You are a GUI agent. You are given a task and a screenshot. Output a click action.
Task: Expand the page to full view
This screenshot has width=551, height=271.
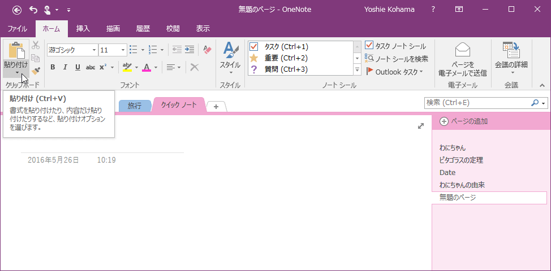click(x=421, y=126)
